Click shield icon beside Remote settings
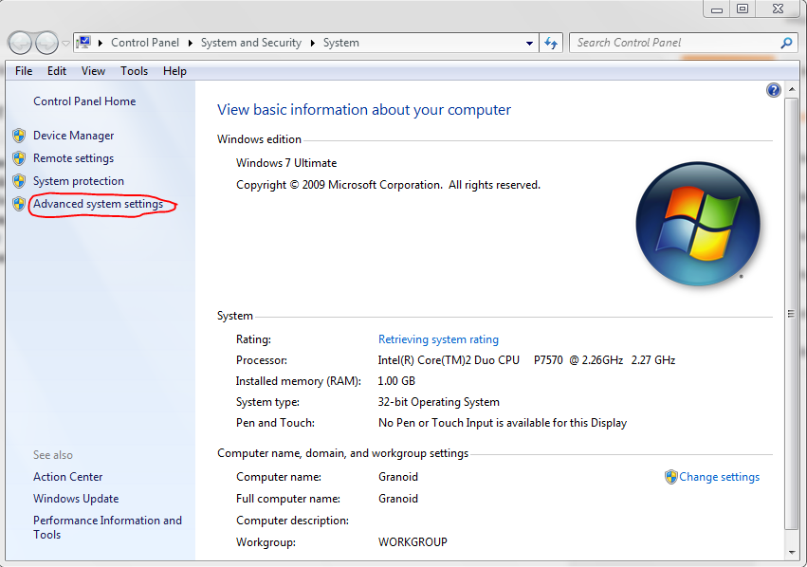The width and height of the screenshot is (807, 567). [19, 158]
